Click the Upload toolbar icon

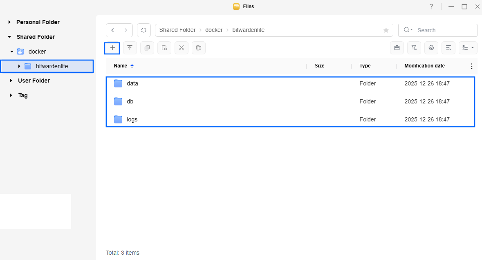pyautogui.click(x=130, y=48)
